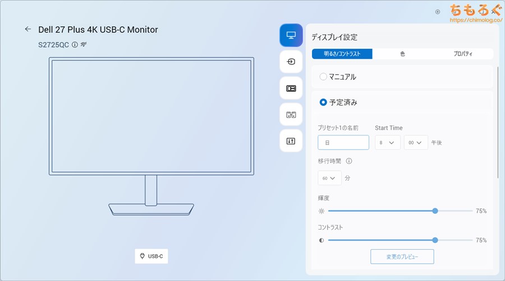Click the 輝度 brightness slider handle
505x281 pixels.
[x=435, y=211]
